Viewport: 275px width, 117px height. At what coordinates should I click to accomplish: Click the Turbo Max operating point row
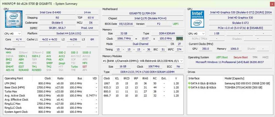(51, 91)
